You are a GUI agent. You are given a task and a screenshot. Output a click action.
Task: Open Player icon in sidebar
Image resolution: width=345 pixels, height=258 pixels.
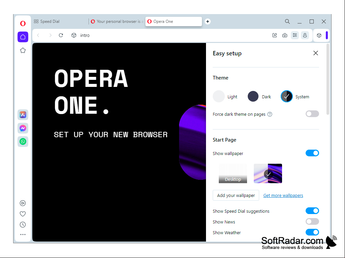tap(23, 203)
